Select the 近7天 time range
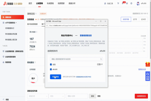The image size is (151, 101). pos(135,19)
